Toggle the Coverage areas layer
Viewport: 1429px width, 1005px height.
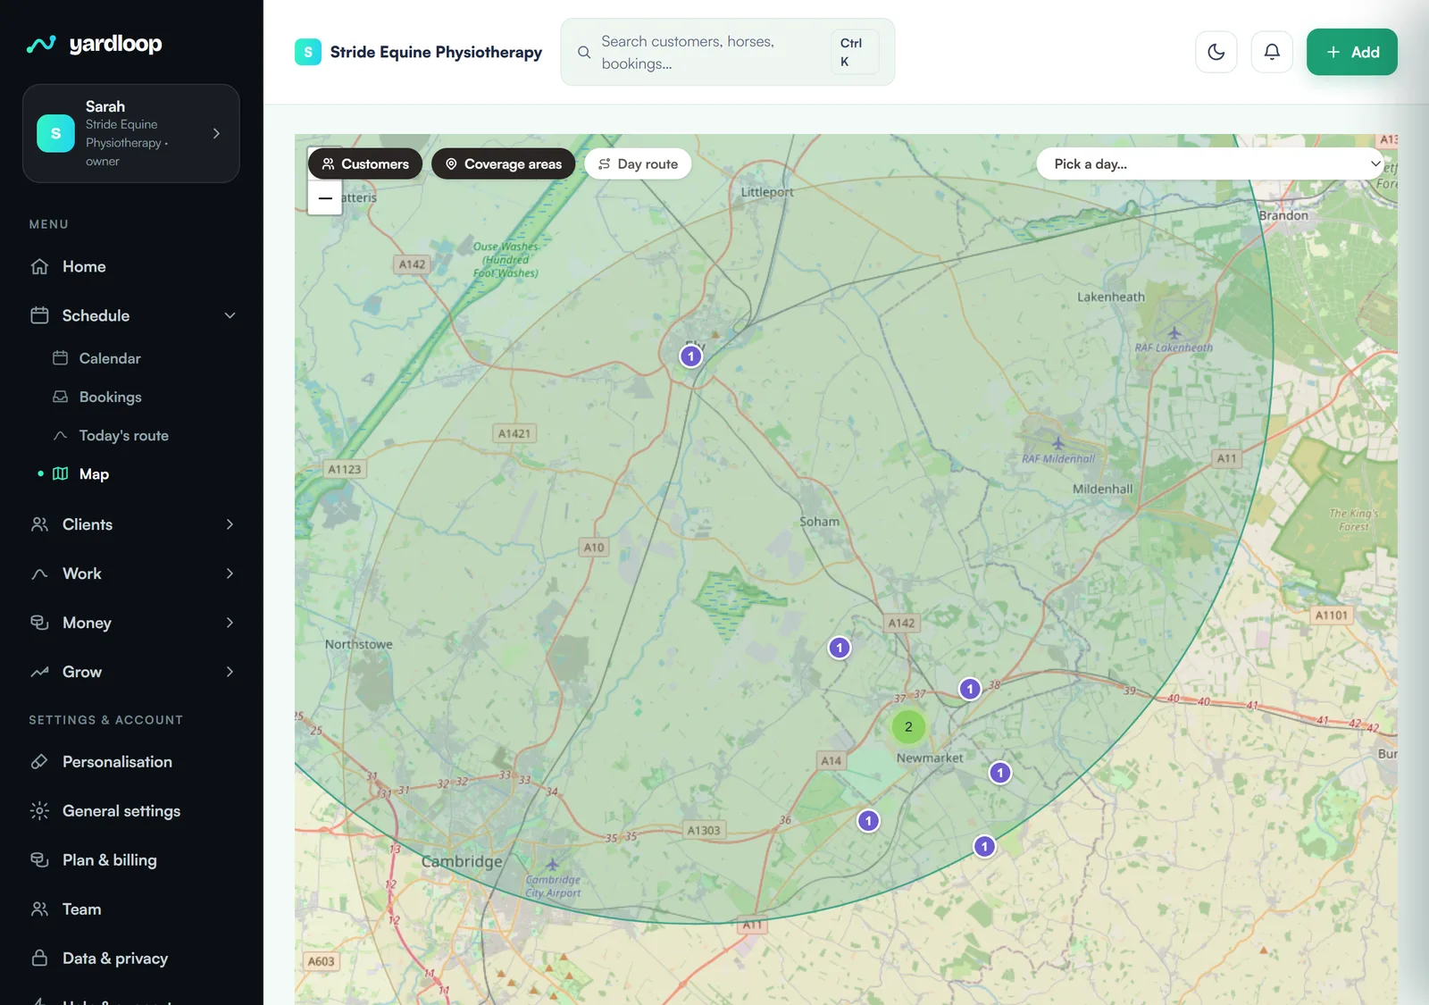click(x=504, y=163)
